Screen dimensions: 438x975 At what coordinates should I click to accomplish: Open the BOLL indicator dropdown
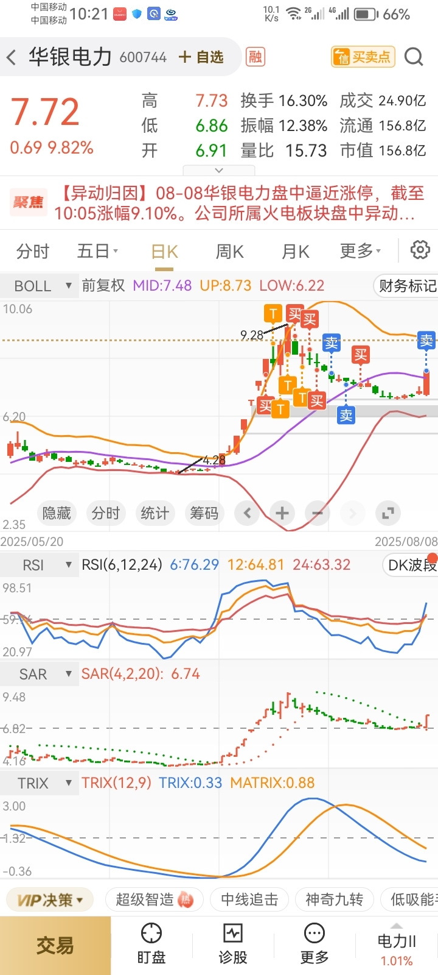40,286
